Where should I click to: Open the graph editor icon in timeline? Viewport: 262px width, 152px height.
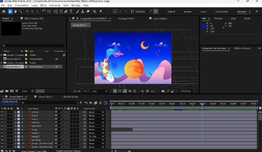click(x=105, y=103)
